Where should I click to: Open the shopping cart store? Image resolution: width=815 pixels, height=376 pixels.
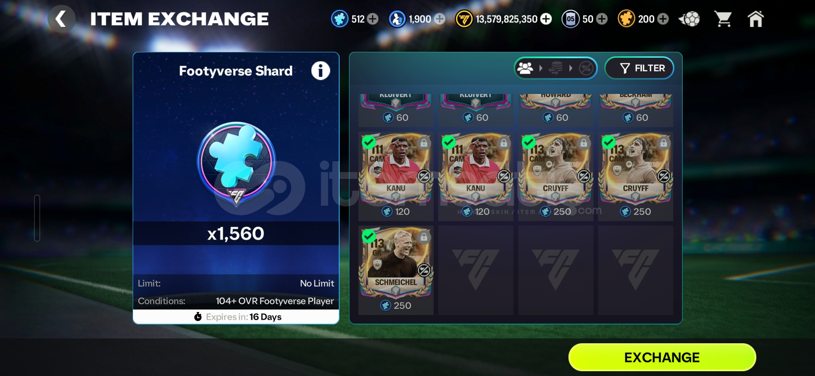coord(723,19)
